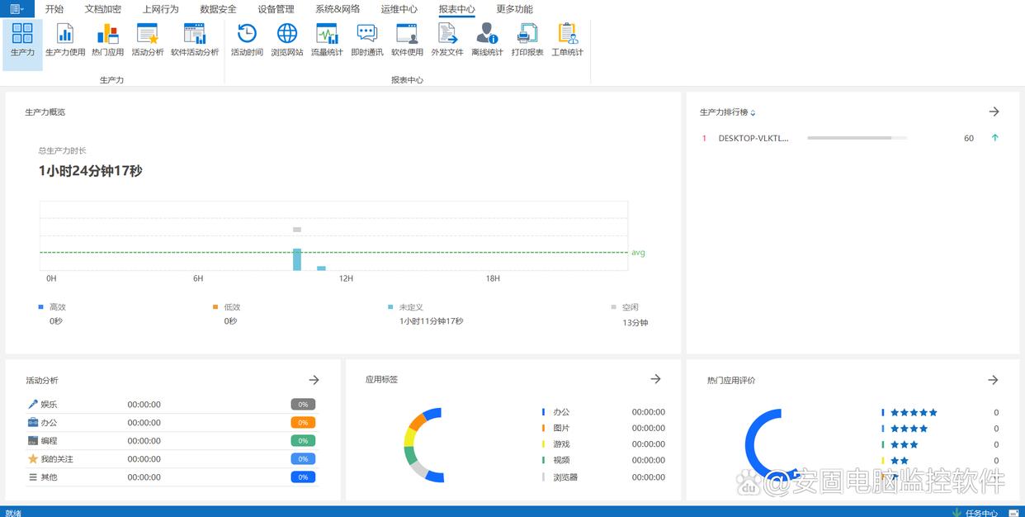Expand the 活动分析 panel arrow

click(314, 380)
